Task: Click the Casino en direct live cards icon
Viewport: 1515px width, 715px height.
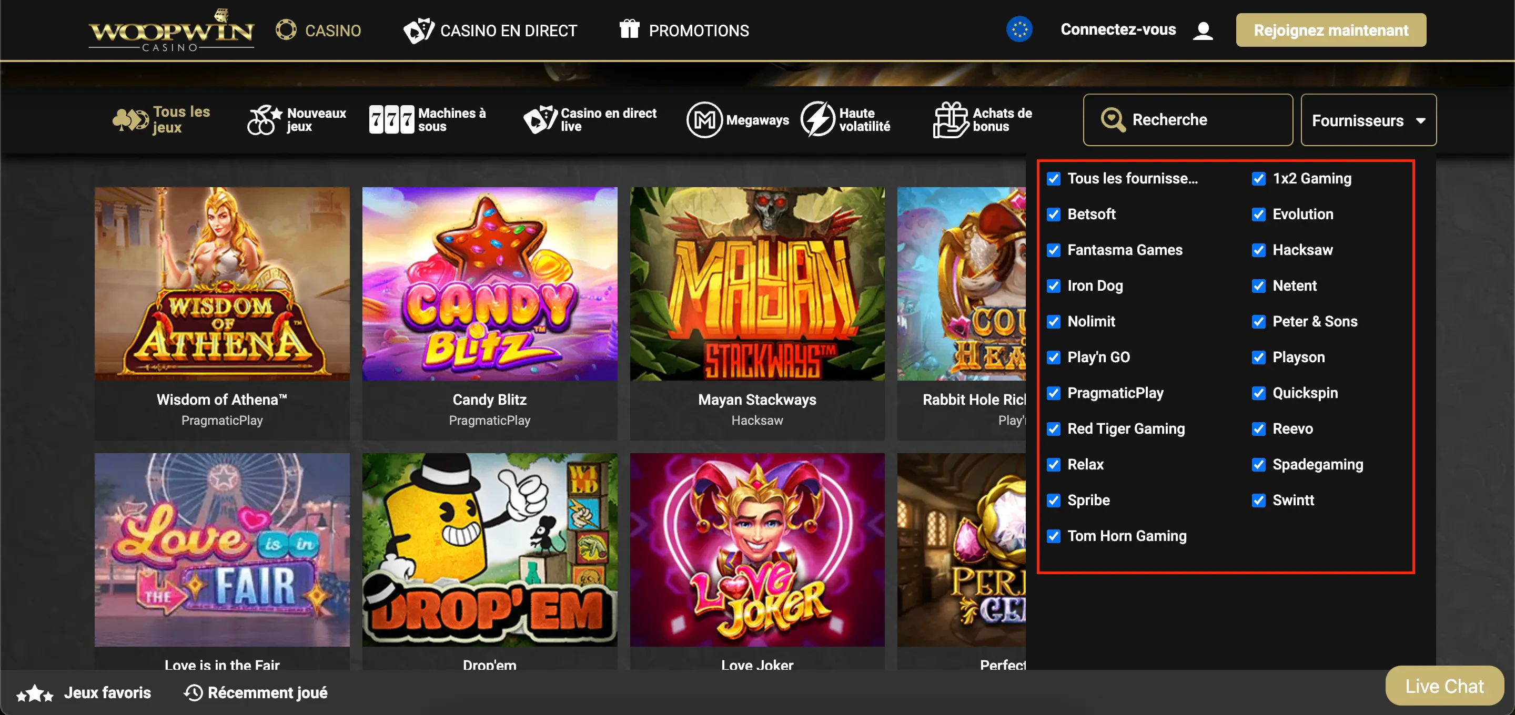Action: pyautogui.click(x=540, y=120)
